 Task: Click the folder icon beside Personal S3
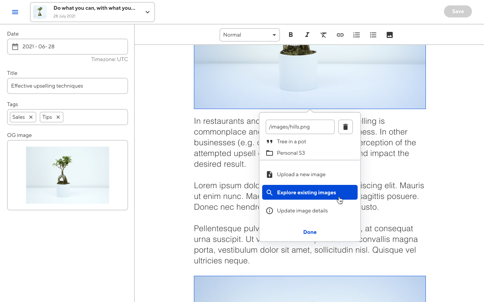point(270,153)
